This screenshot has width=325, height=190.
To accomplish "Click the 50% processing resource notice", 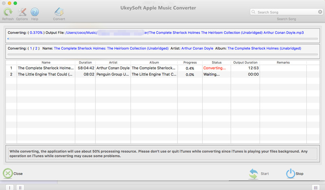I will [162, 153].
